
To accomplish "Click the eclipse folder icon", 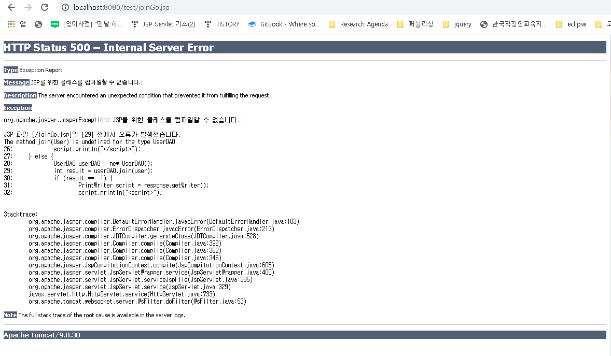I will click(559, 24).
